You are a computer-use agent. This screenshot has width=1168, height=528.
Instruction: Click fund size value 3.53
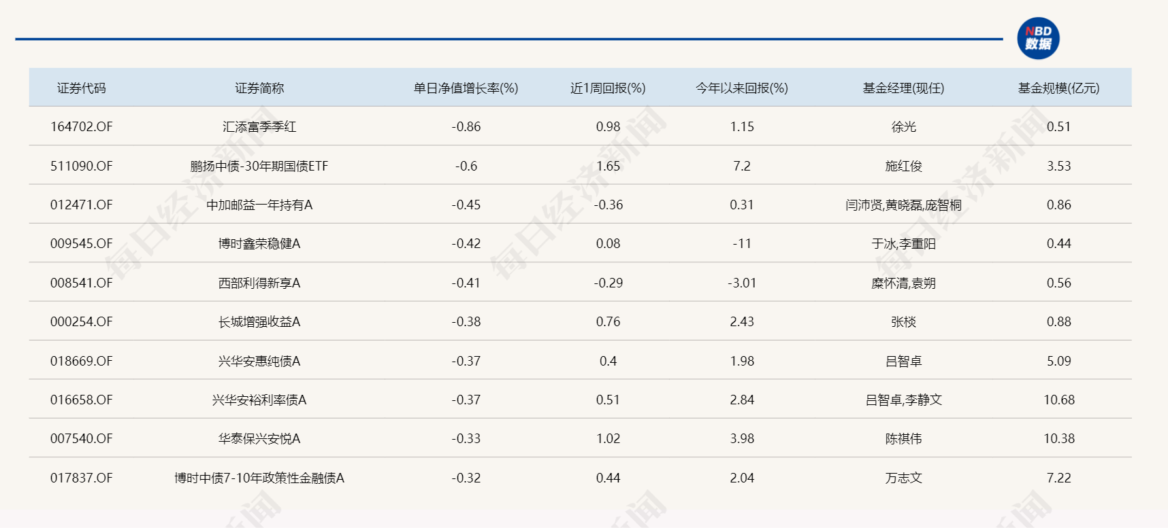[1059, 166]
